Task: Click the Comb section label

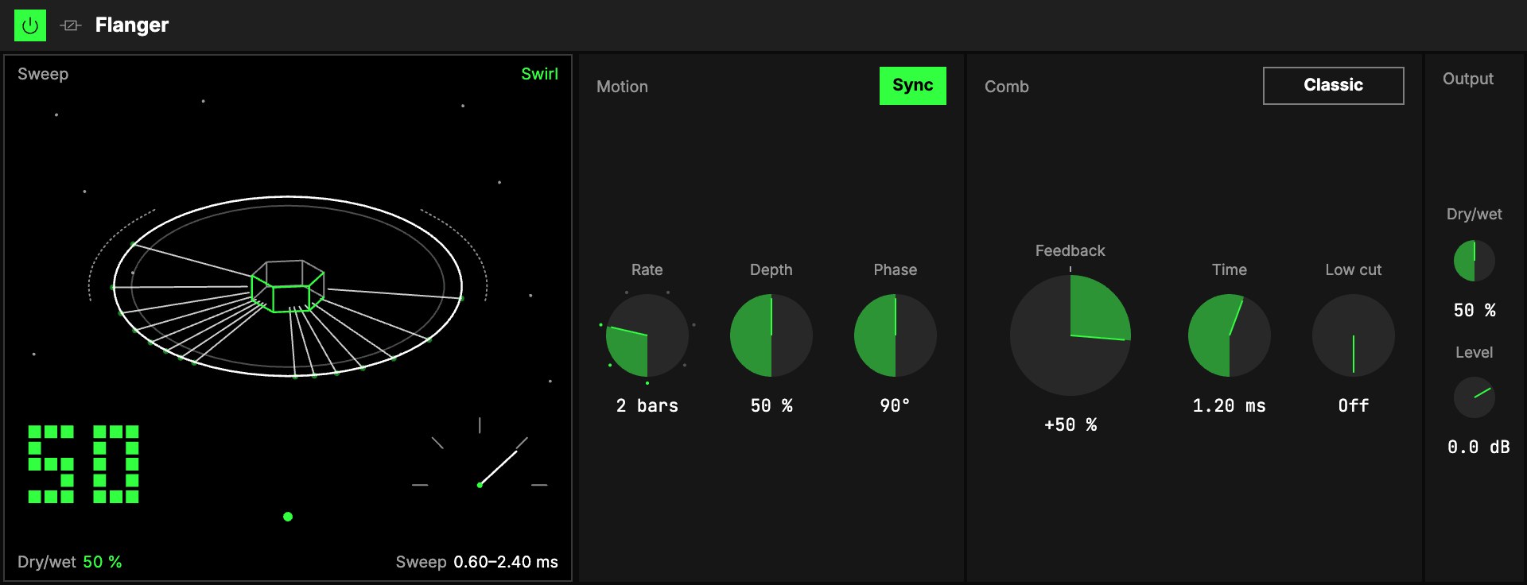Action: [1007, 87]
